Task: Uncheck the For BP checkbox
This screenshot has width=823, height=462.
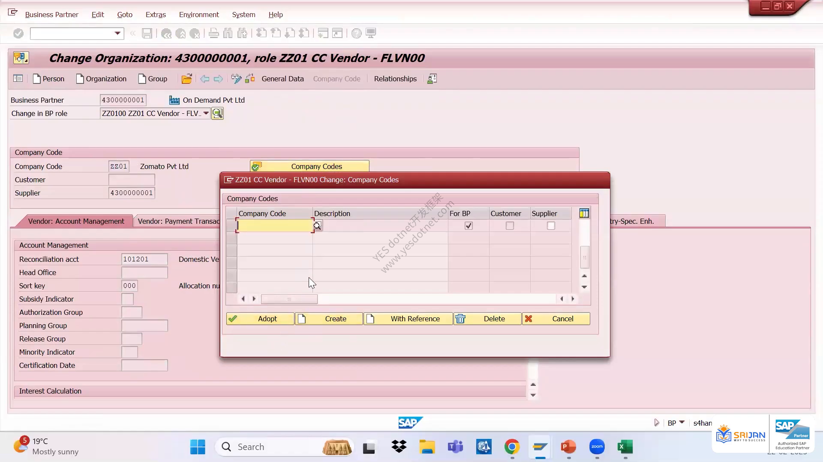Action: 469,226
